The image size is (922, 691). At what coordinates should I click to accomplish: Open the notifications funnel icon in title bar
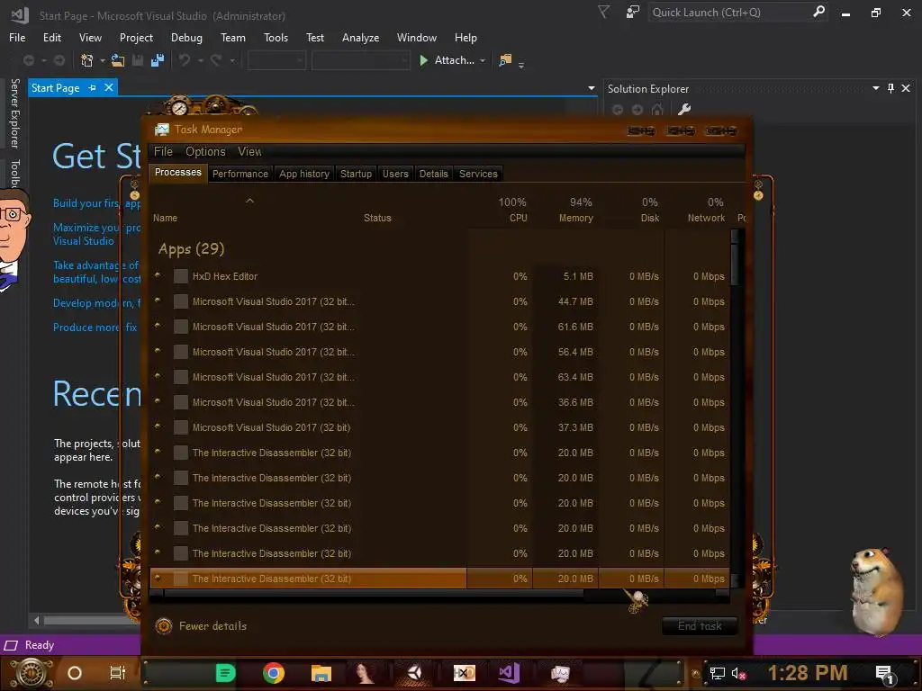[603, 12]
